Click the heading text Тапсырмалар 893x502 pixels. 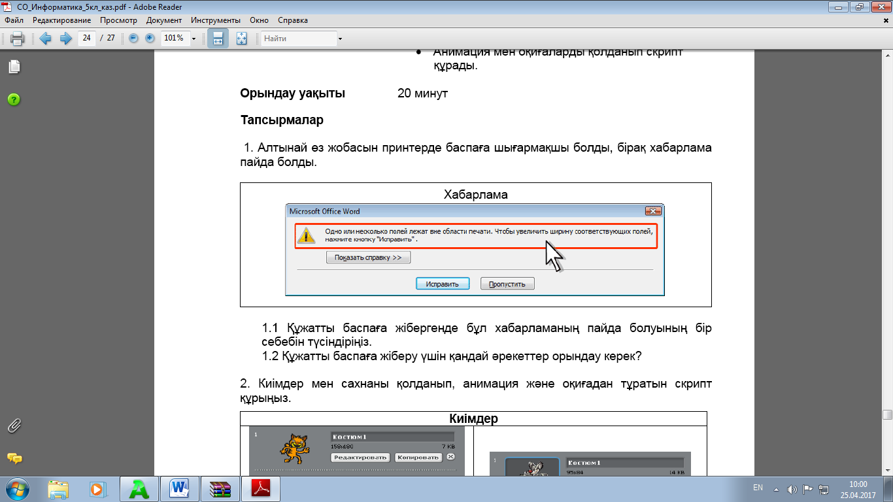pos(282,120)
